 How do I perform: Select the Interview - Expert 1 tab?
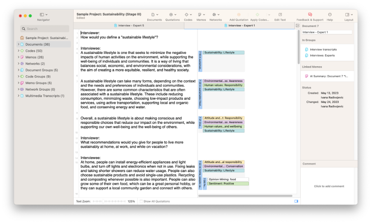tap(239, 26)
